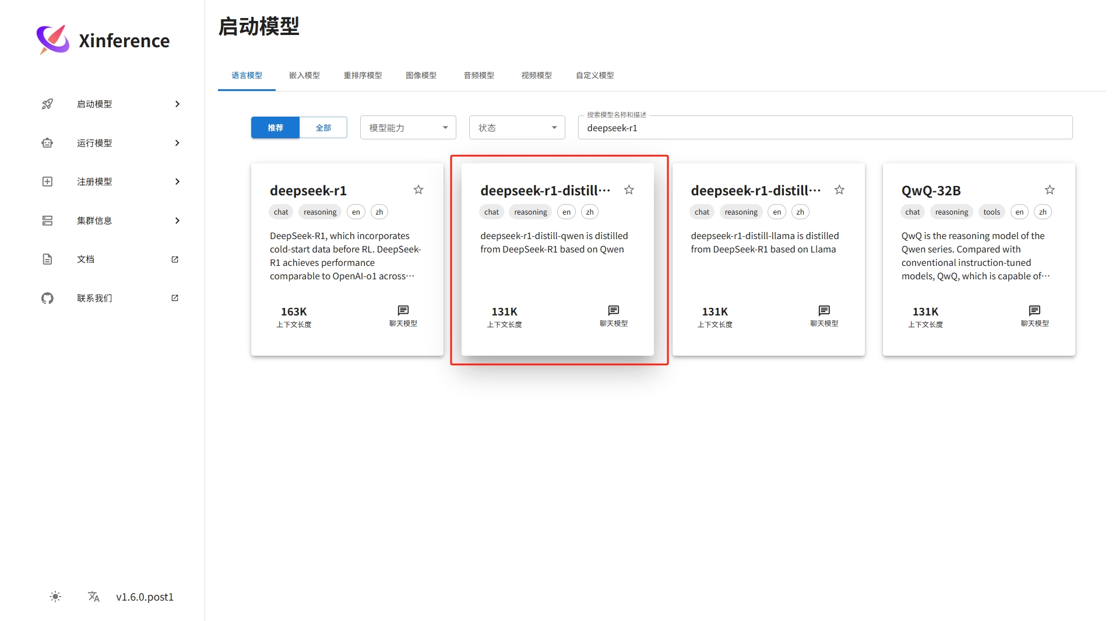Viewport: 1119px width, 621px height.
Task: Star the QwQ-32B model card
Action: pyautogui.click(x=1050, y=190)
